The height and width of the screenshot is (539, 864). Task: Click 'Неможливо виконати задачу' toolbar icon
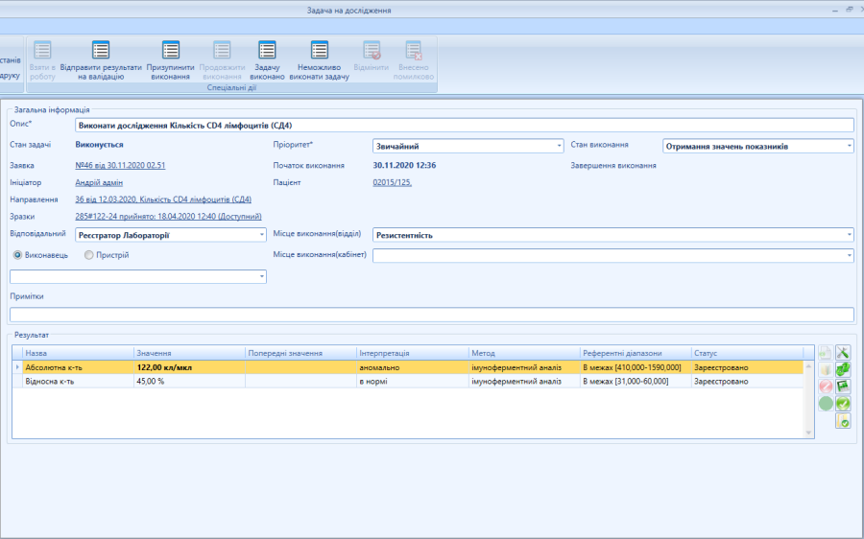(x=320, y=51)
